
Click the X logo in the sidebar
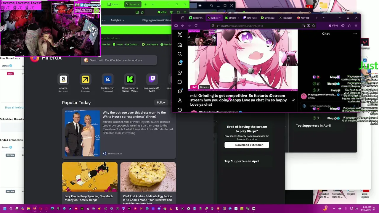(180, 35)
